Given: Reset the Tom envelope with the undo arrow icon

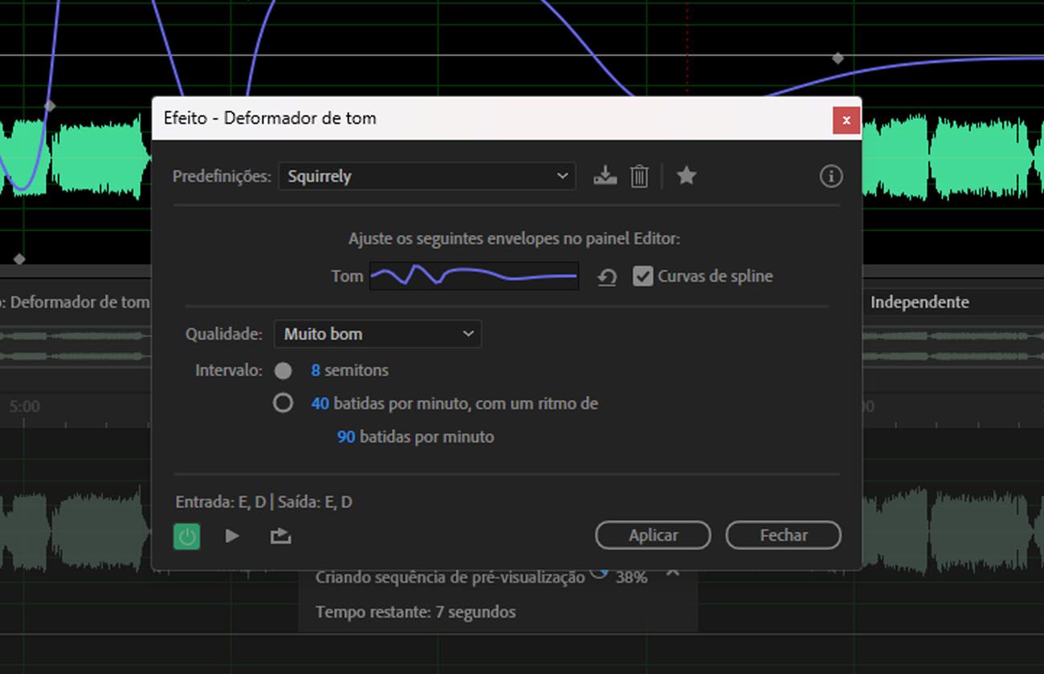Looking at the screenshot, I should point(607,277).
